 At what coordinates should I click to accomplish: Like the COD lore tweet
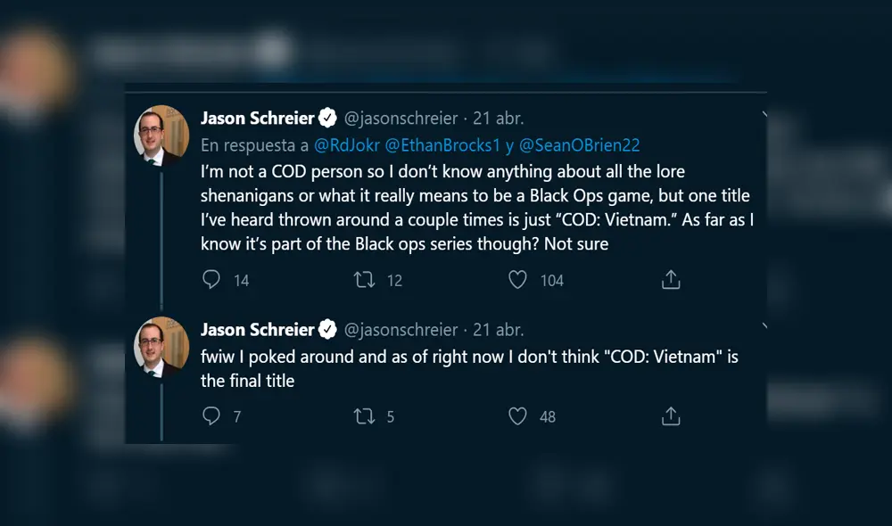[516, 280]
